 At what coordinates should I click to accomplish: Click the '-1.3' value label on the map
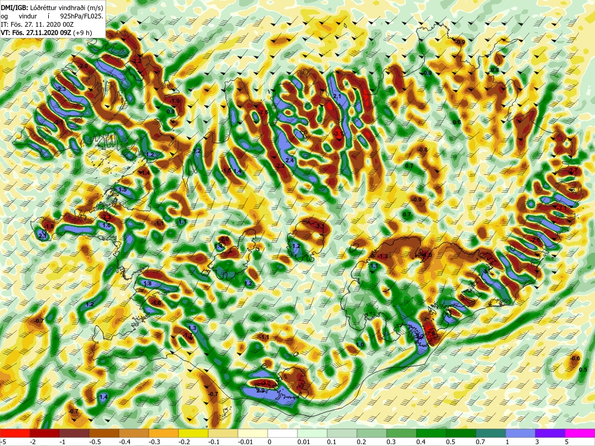383,256
